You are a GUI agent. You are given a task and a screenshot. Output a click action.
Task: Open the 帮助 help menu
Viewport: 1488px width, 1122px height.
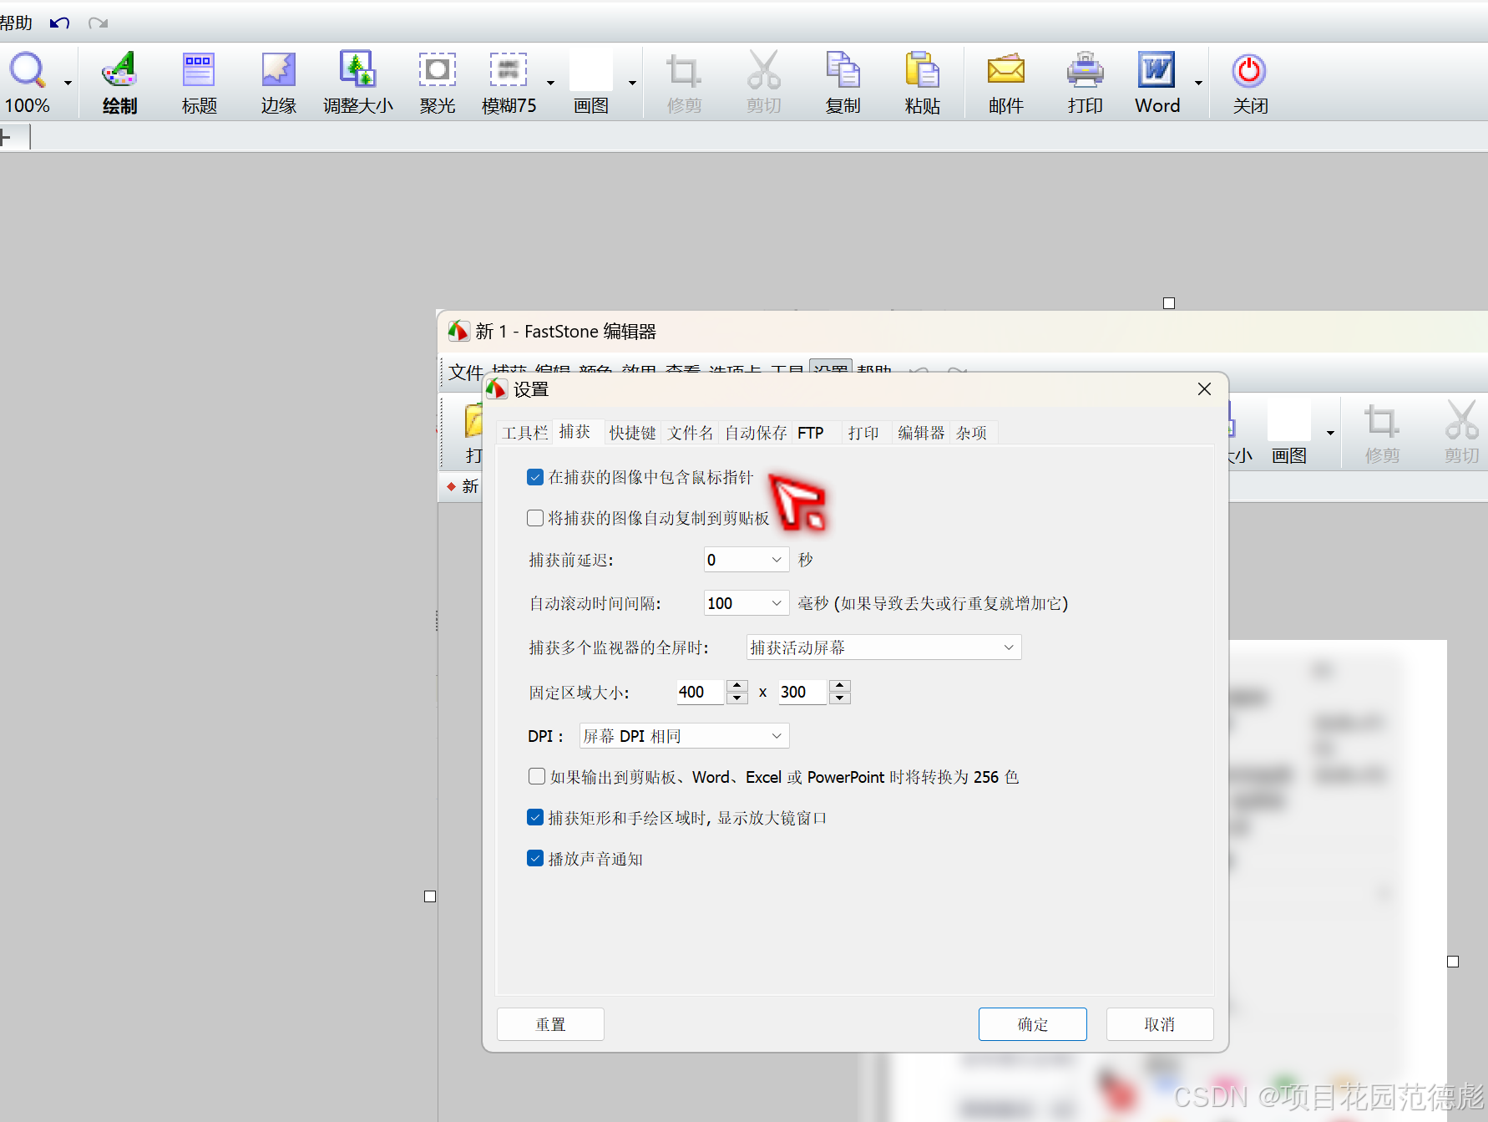tap(16, 23)
